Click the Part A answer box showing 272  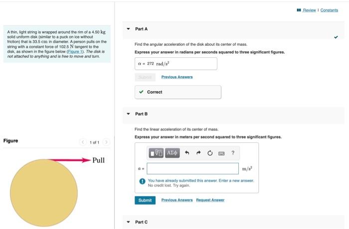176,64
